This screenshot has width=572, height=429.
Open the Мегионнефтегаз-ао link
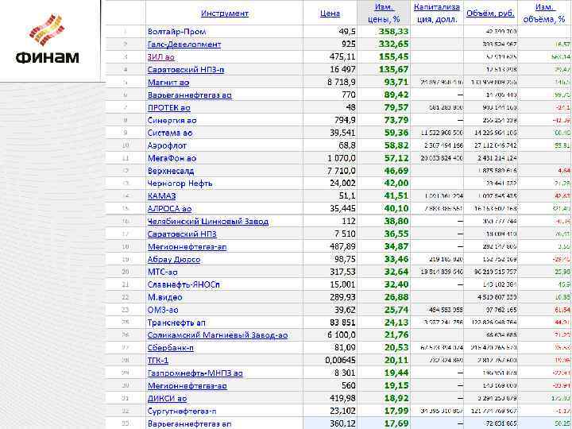(x=187, y=385)
